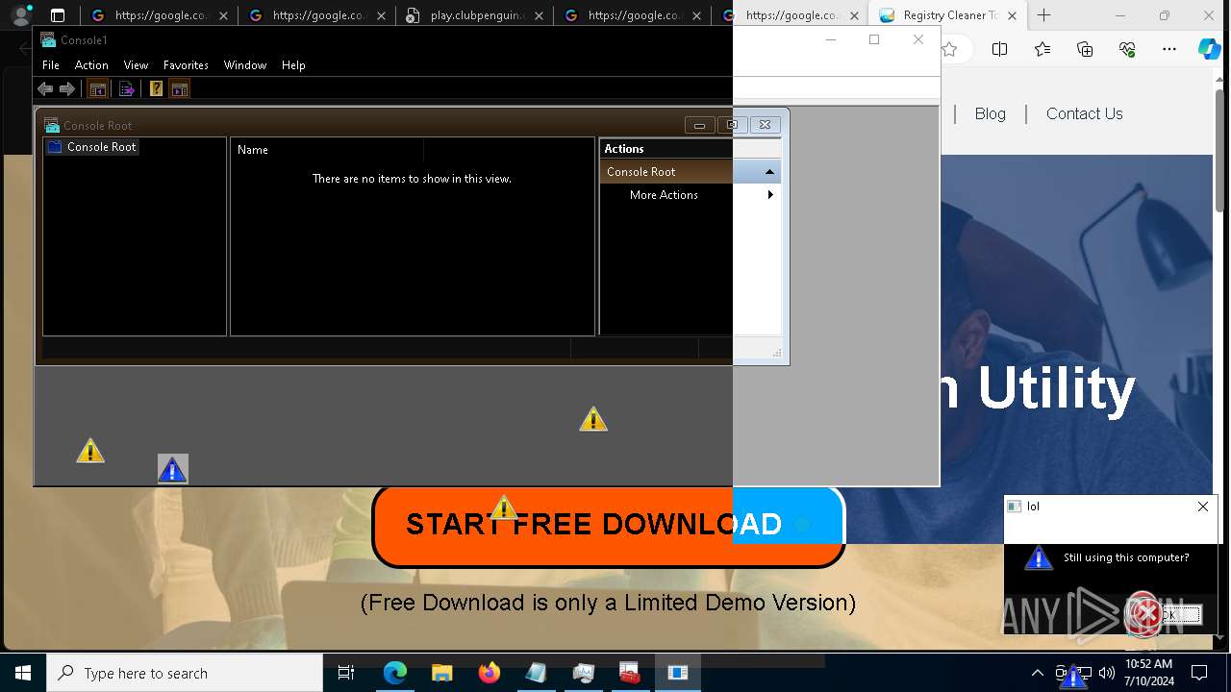
Task: Close the Registry Cleaner tab
Action: click(1012, 15)
